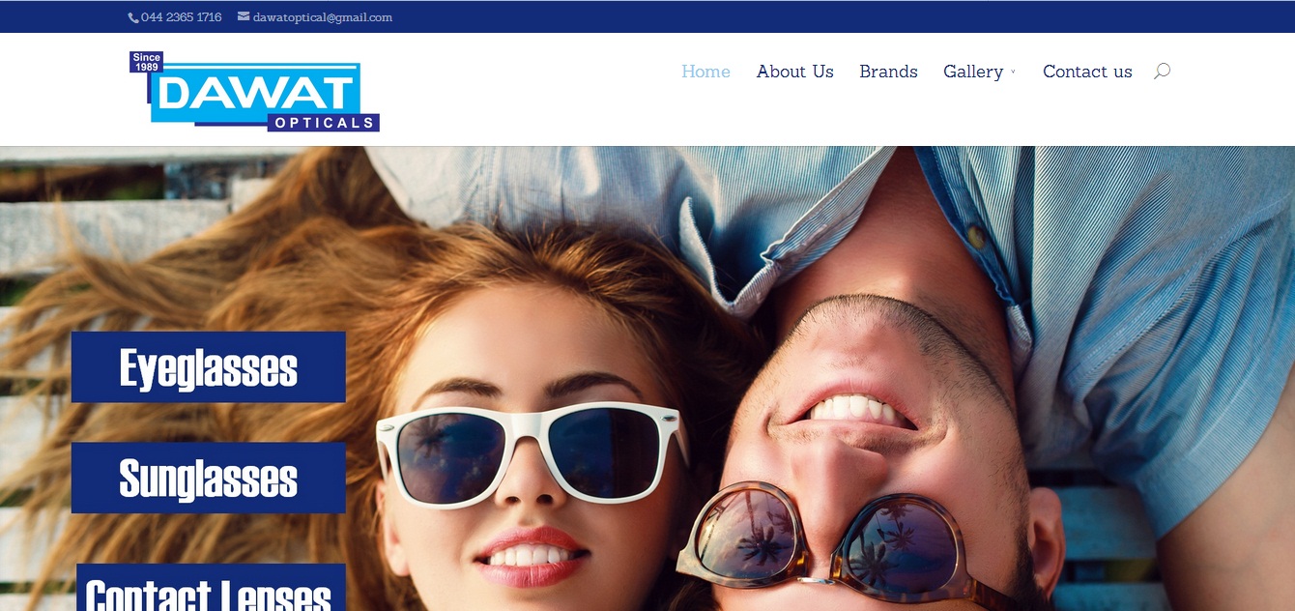Navigate to Contact us
The image size is (1295, 611).
tap(1087, 72)
